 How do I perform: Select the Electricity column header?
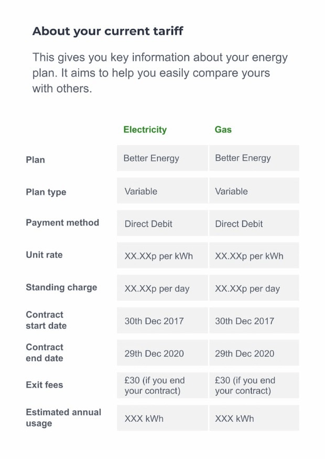click(x=145, y=129)
